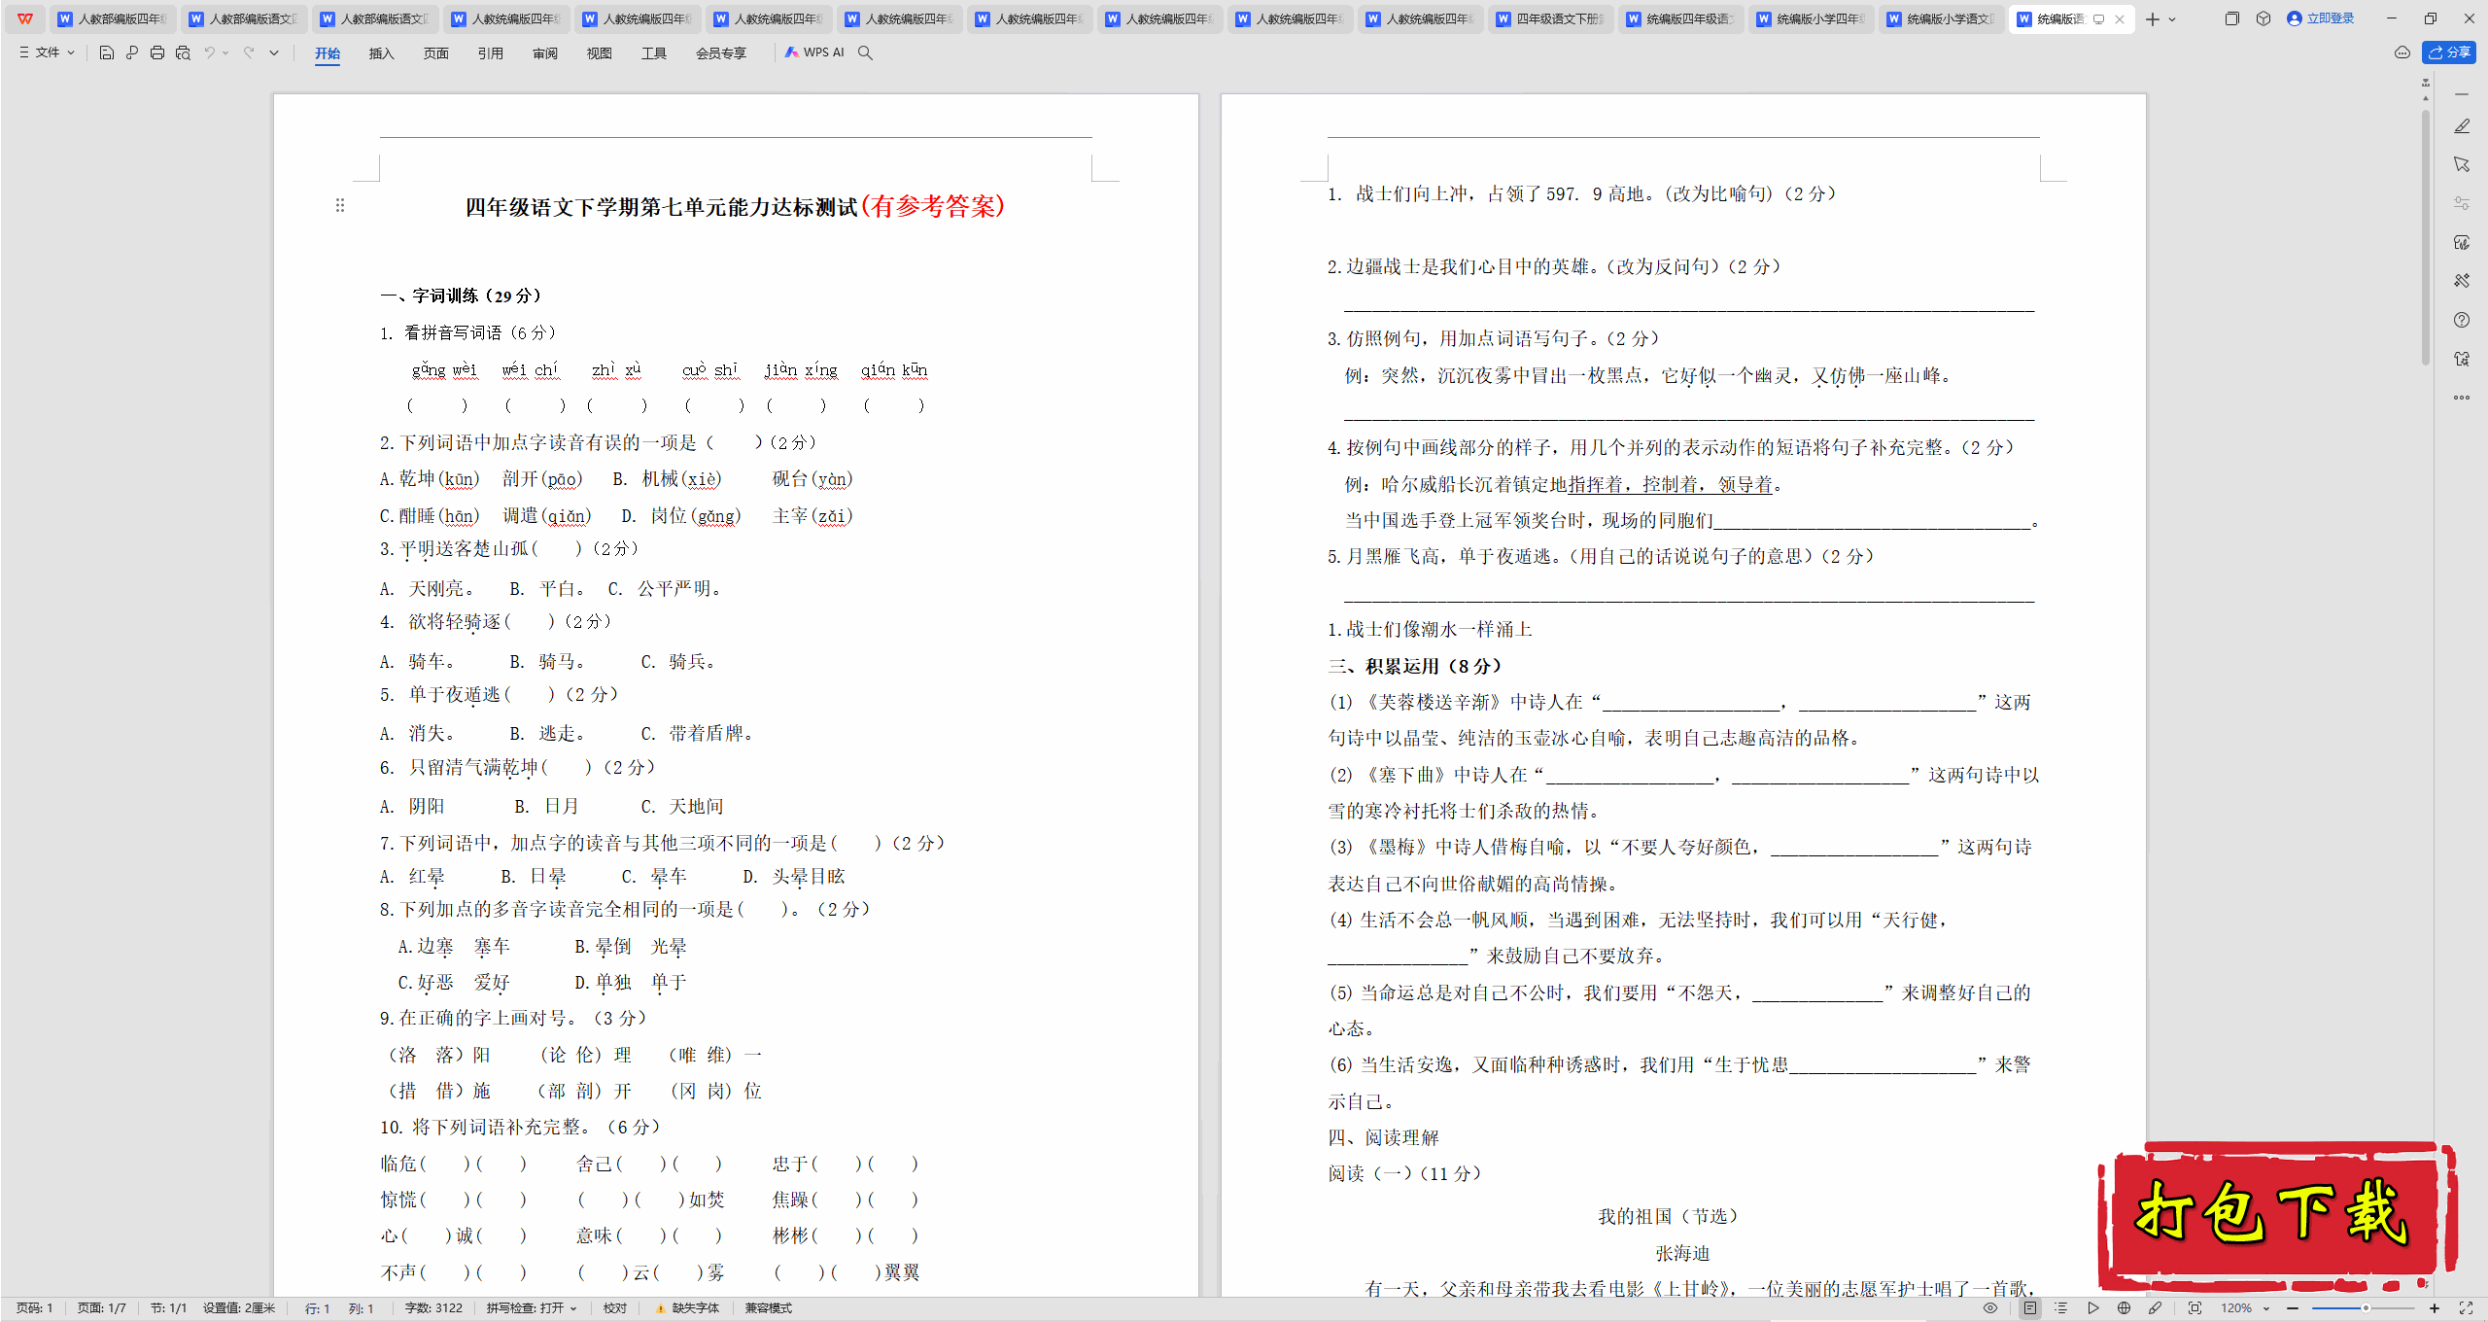Click the WPS home logo icon
Screen dimensions: 2488x1322
tap(25, 18)
